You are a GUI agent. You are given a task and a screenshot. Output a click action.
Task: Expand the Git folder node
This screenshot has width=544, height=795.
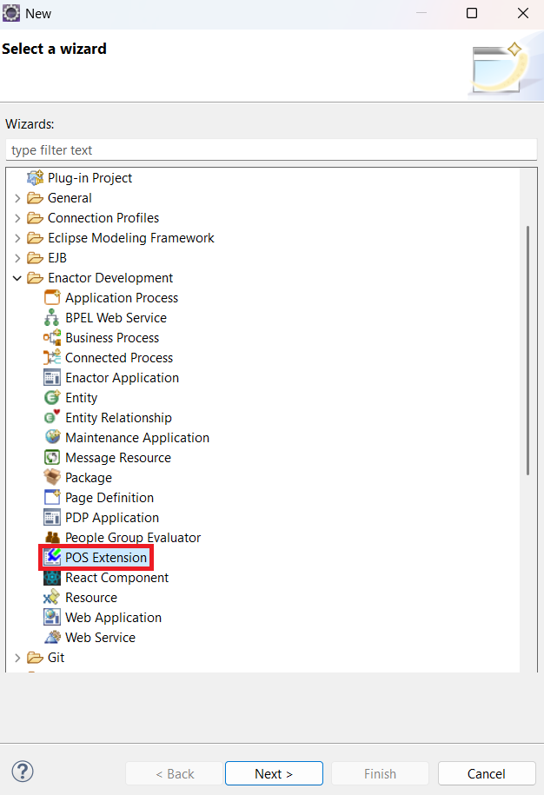[x=17, y=658]
